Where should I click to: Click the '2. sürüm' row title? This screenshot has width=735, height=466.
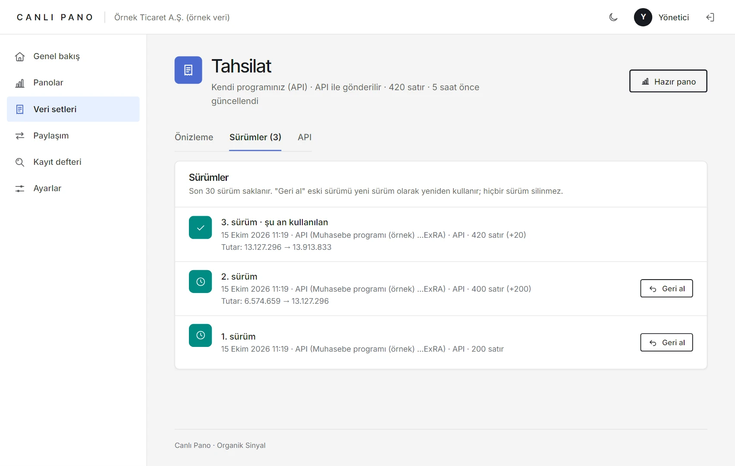[x=239, y=277]
